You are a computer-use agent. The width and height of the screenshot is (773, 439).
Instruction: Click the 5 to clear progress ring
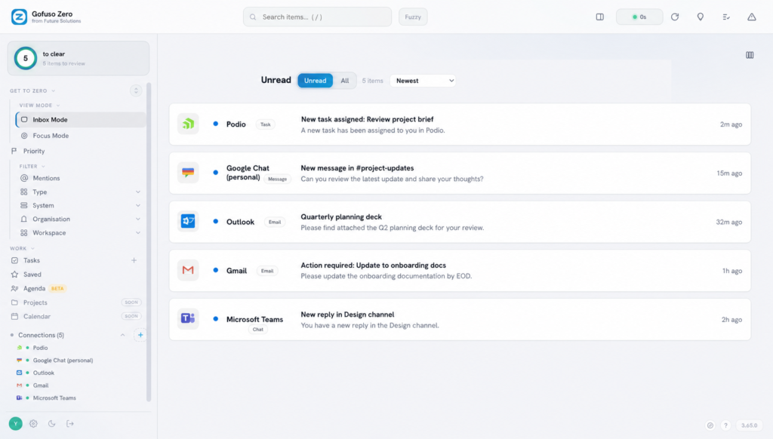tap(26, 58)
